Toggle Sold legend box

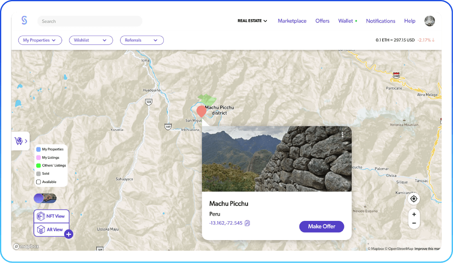click(38, 173)
